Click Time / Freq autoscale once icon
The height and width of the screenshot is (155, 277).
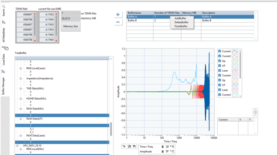point(167,146)
